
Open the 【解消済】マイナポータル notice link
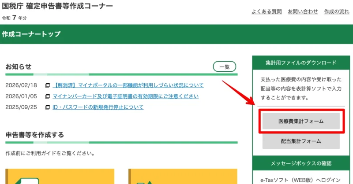tap(128, 85)
